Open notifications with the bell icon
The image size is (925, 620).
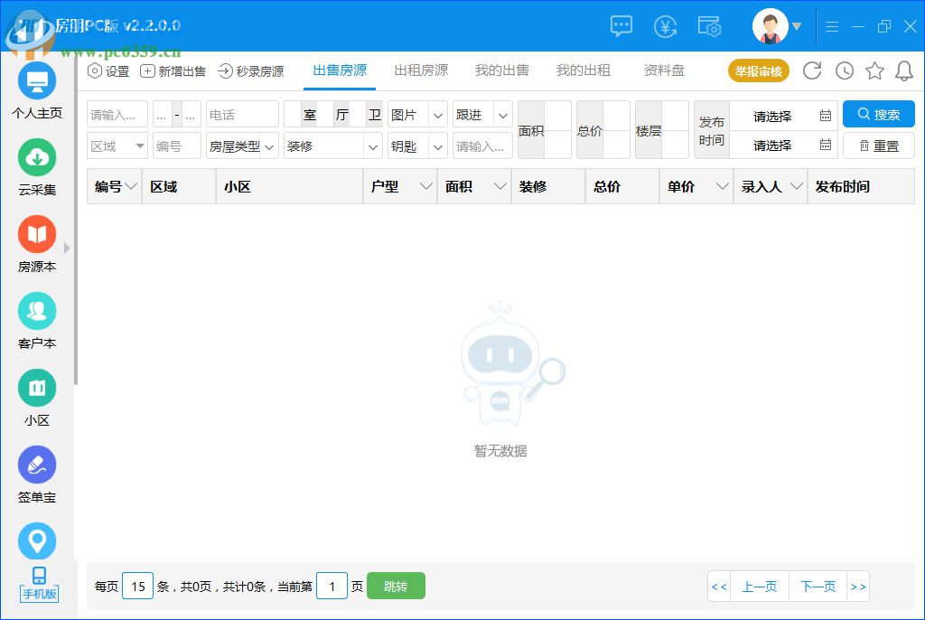tap(904, 70)
